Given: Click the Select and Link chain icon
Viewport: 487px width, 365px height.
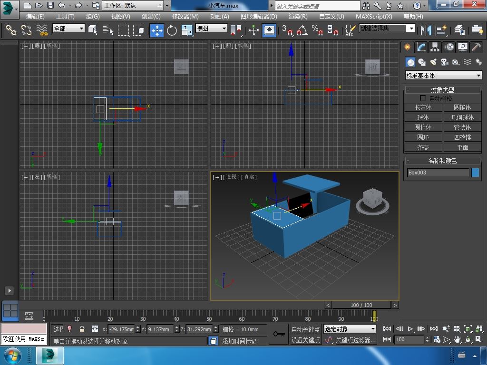Looking at the screenshot, I should click(10, 30).
